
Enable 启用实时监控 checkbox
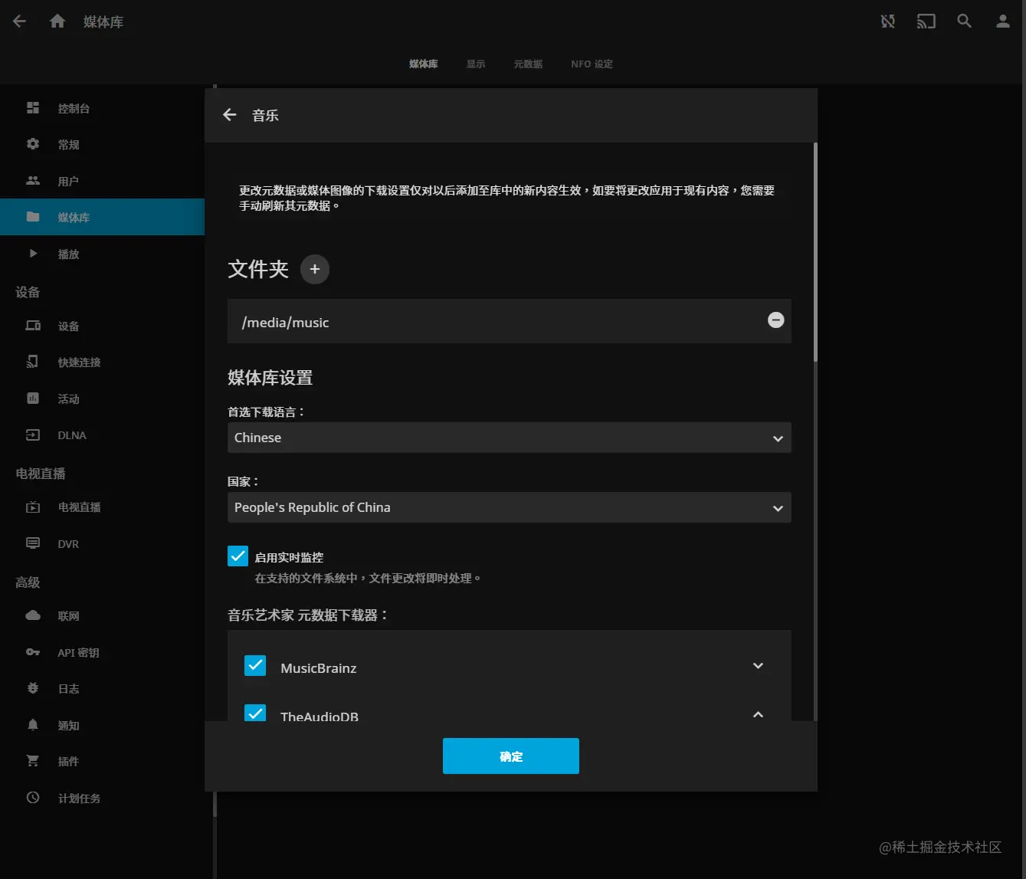click(x=238, y=556)
